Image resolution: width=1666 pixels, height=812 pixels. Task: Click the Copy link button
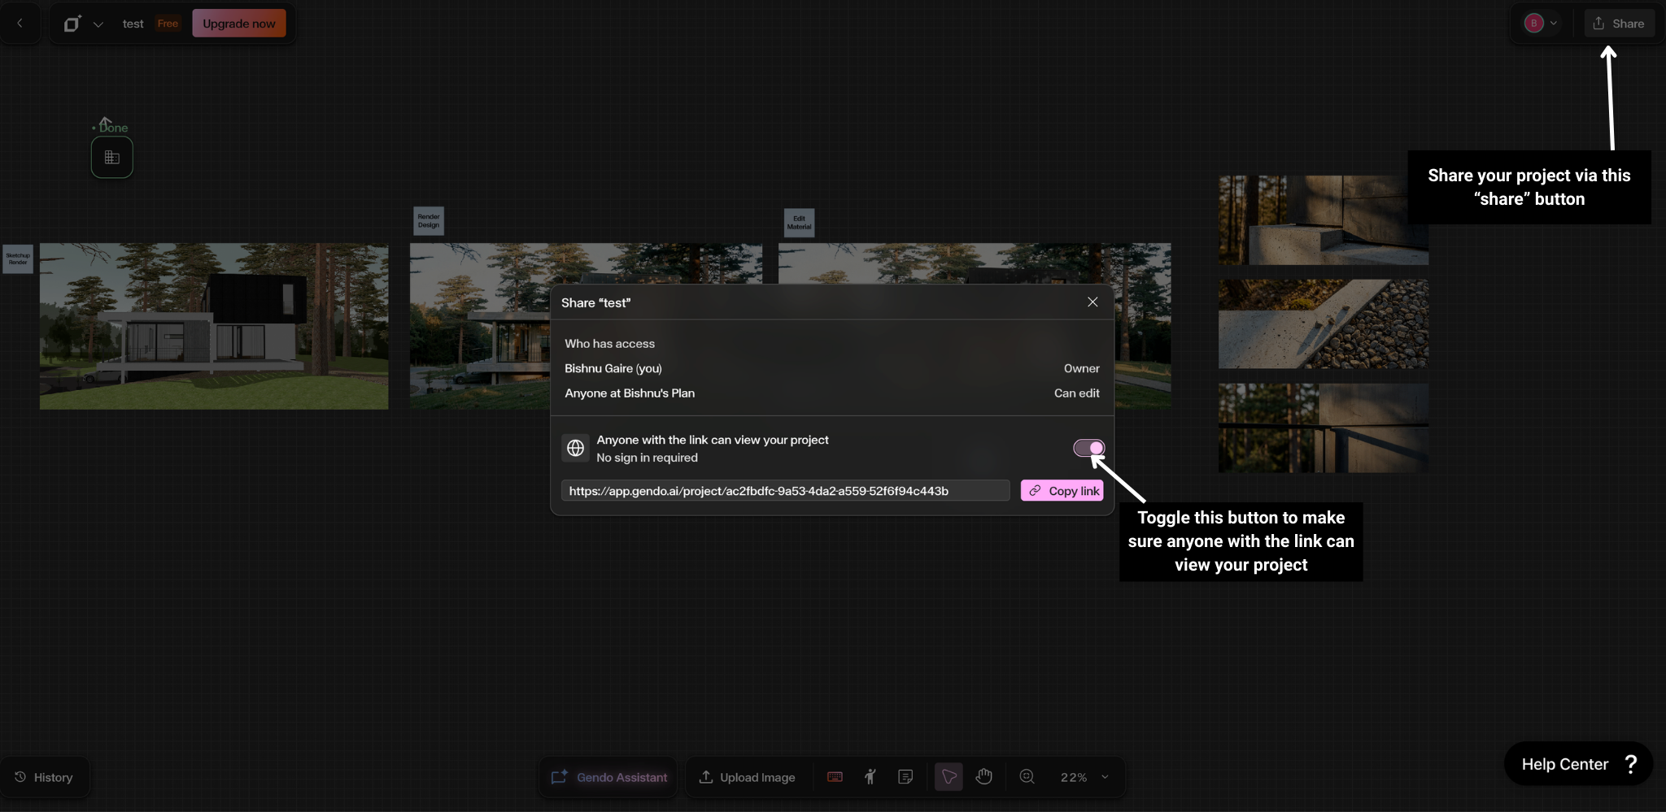(1062, 491)
